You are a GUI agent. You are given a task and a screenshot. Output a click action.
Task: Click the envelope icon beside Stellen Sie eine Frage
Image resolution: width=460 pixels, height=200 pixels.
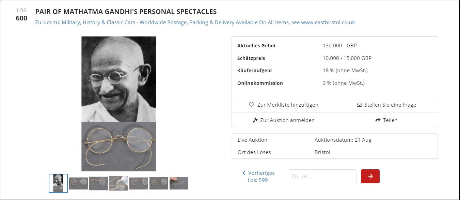coord(359,105)
